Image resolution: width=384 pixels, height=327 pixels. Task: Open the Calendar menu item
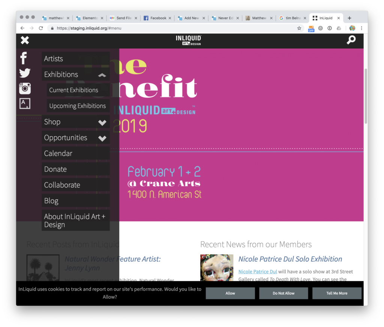[75, 153]
